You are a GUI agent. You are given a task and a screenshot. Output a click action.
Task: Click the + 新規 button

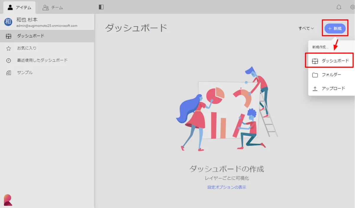[335, 28]
